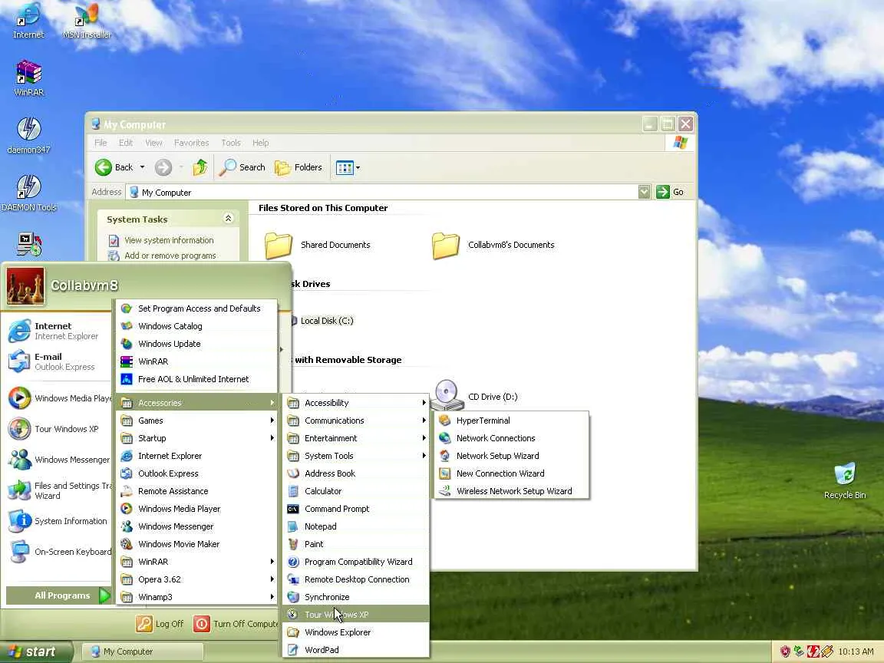This screenshot has width=884, height=663.
Task: Click the Up folder toolbar icon
Action: [200, 167]
